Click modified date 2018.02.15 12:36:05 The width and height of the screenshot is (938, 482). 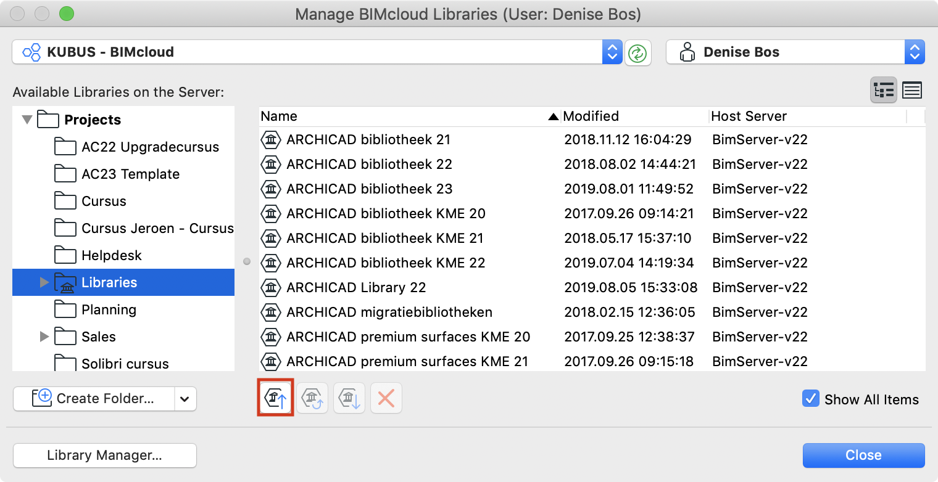pyautogui.click(x=629, y=312)
